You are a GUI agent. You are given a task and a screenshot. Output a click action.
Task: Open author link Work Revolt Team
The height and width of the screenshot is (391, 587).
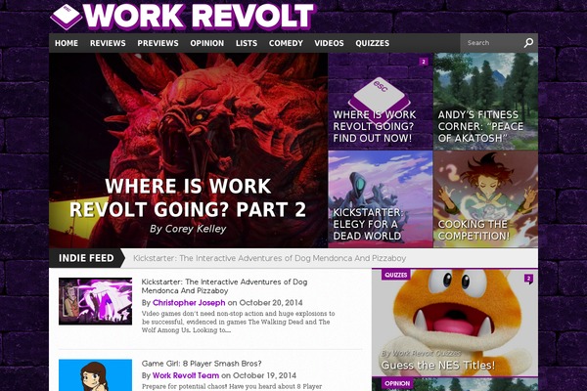(186, 375)
